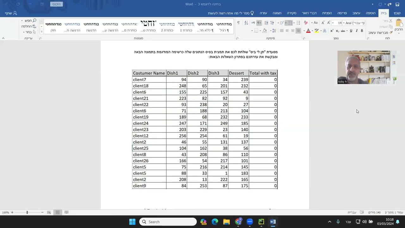Toggle show paragraph marks
The height and width of the screenshot is (228, 405).
coord(239,23)
